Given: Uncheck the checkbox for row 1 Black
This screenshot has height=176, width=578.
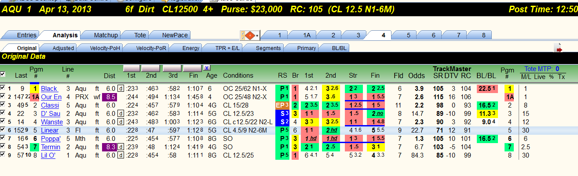Looking at the screenshot, I should tap(3, 89).
